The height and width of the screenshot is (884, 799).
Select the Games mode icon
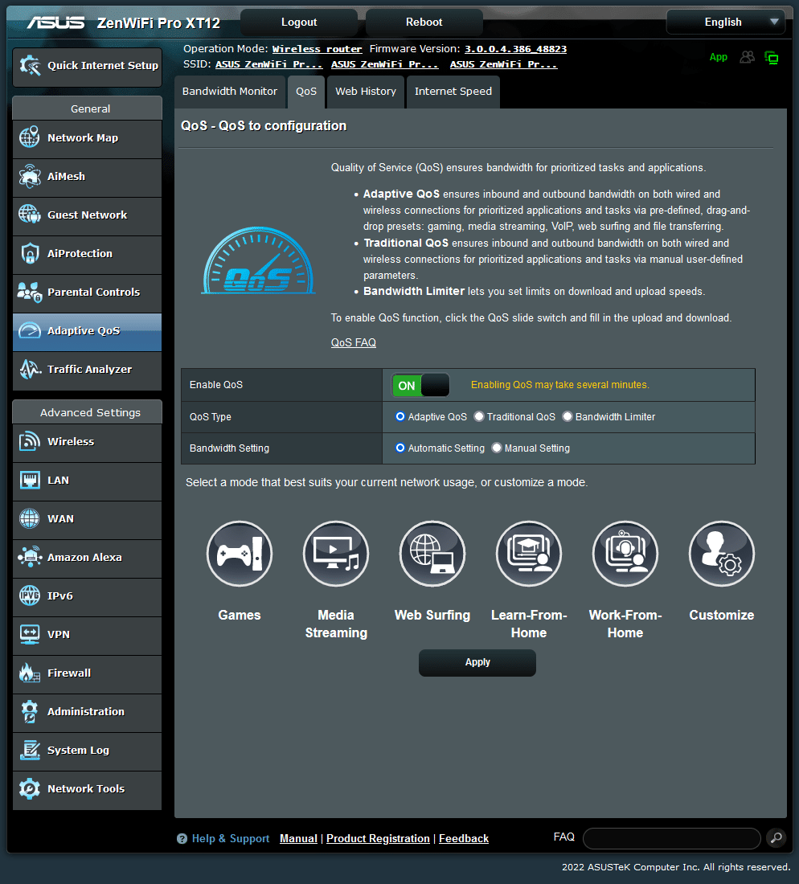coord(240,554)
